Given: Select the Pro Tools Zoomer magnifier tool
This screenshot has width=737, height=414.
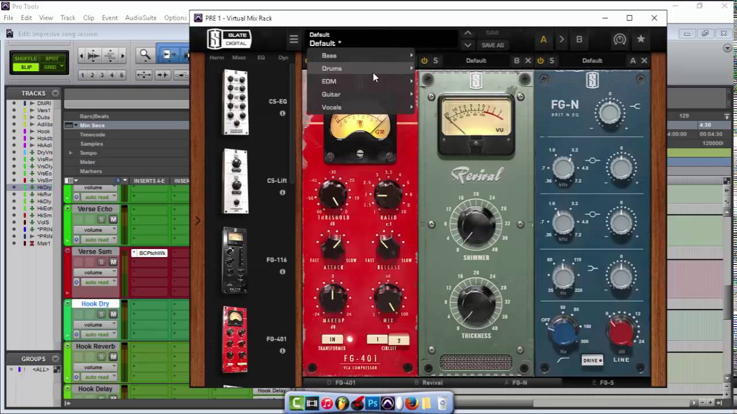Looking at the screenshot, I should pos(145,55).
